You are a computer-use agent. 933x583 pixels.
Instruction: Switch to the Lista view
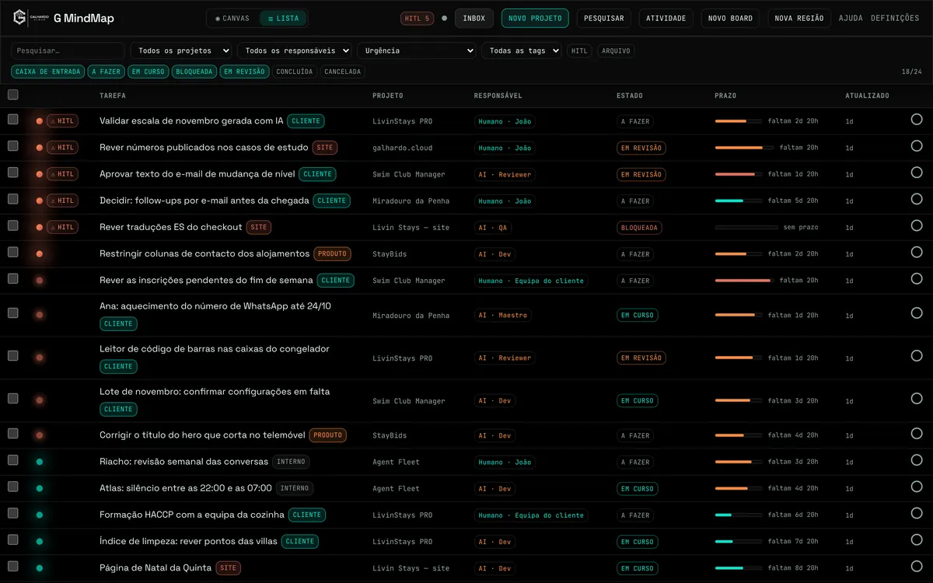click(283, 18)
